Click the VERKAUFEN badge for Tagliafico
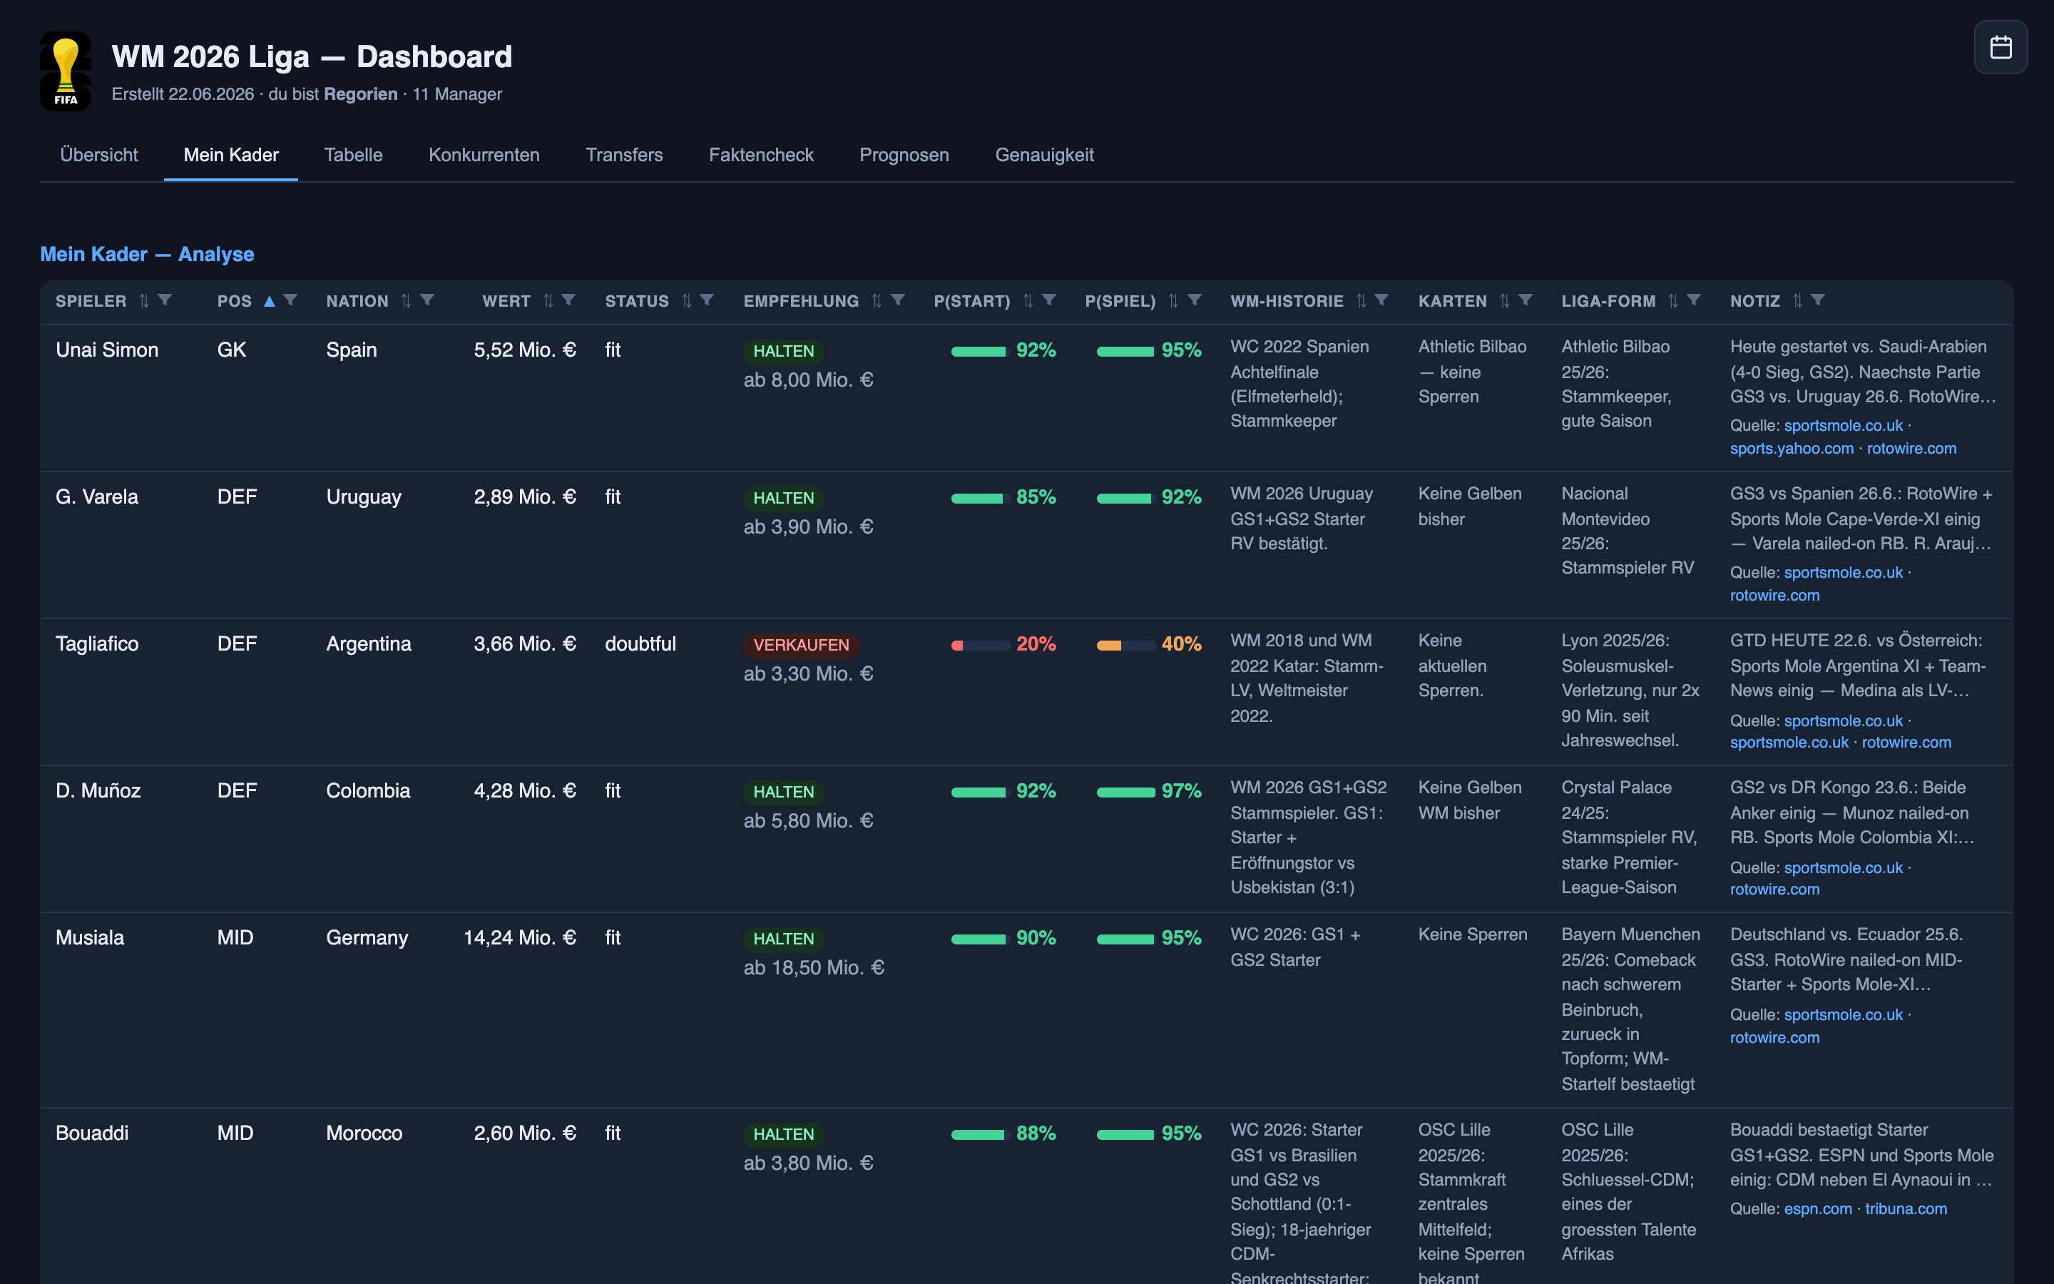The width and height of the screenshot is (2054, 1284). [800, 645]
